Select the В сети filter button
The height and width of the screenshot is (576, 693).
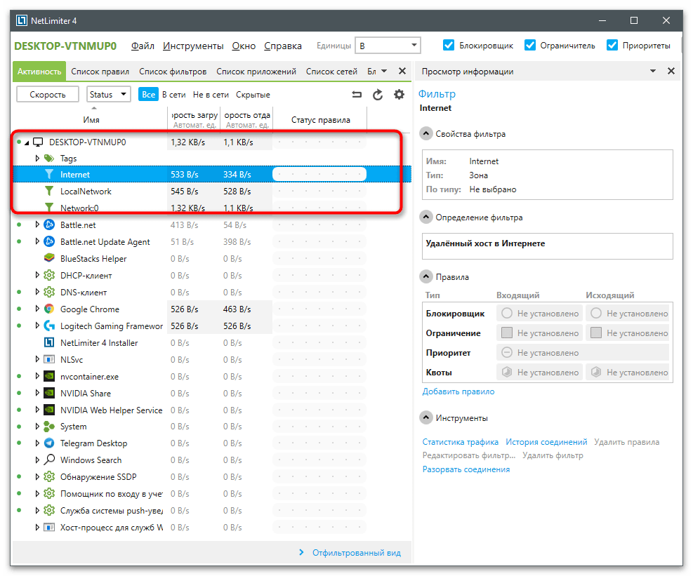coord(173,95)
